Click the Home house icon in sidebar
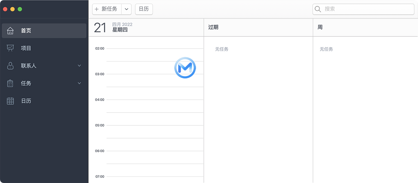418x183 pixels. click(x=10, y=31)
